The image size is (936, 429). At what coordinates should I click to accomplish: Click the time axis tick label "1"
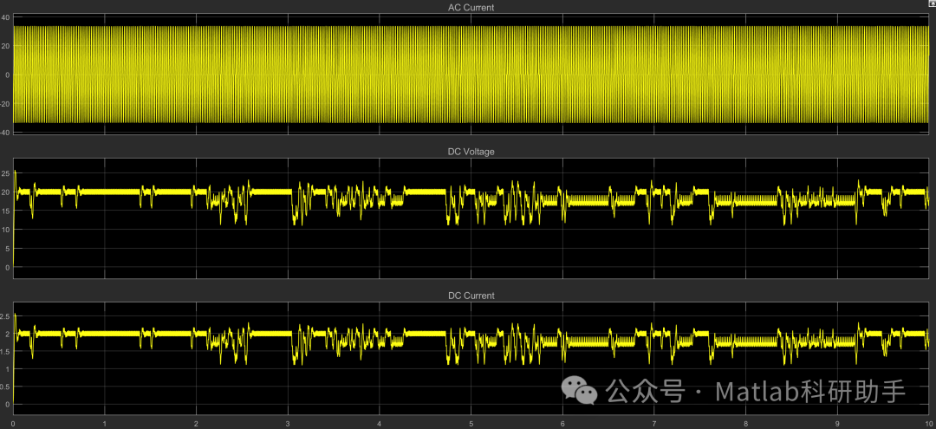click(105, 422)
